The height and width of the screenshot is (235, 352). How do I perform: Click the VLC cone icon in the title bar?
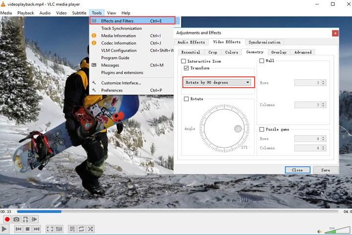point(3,4)
